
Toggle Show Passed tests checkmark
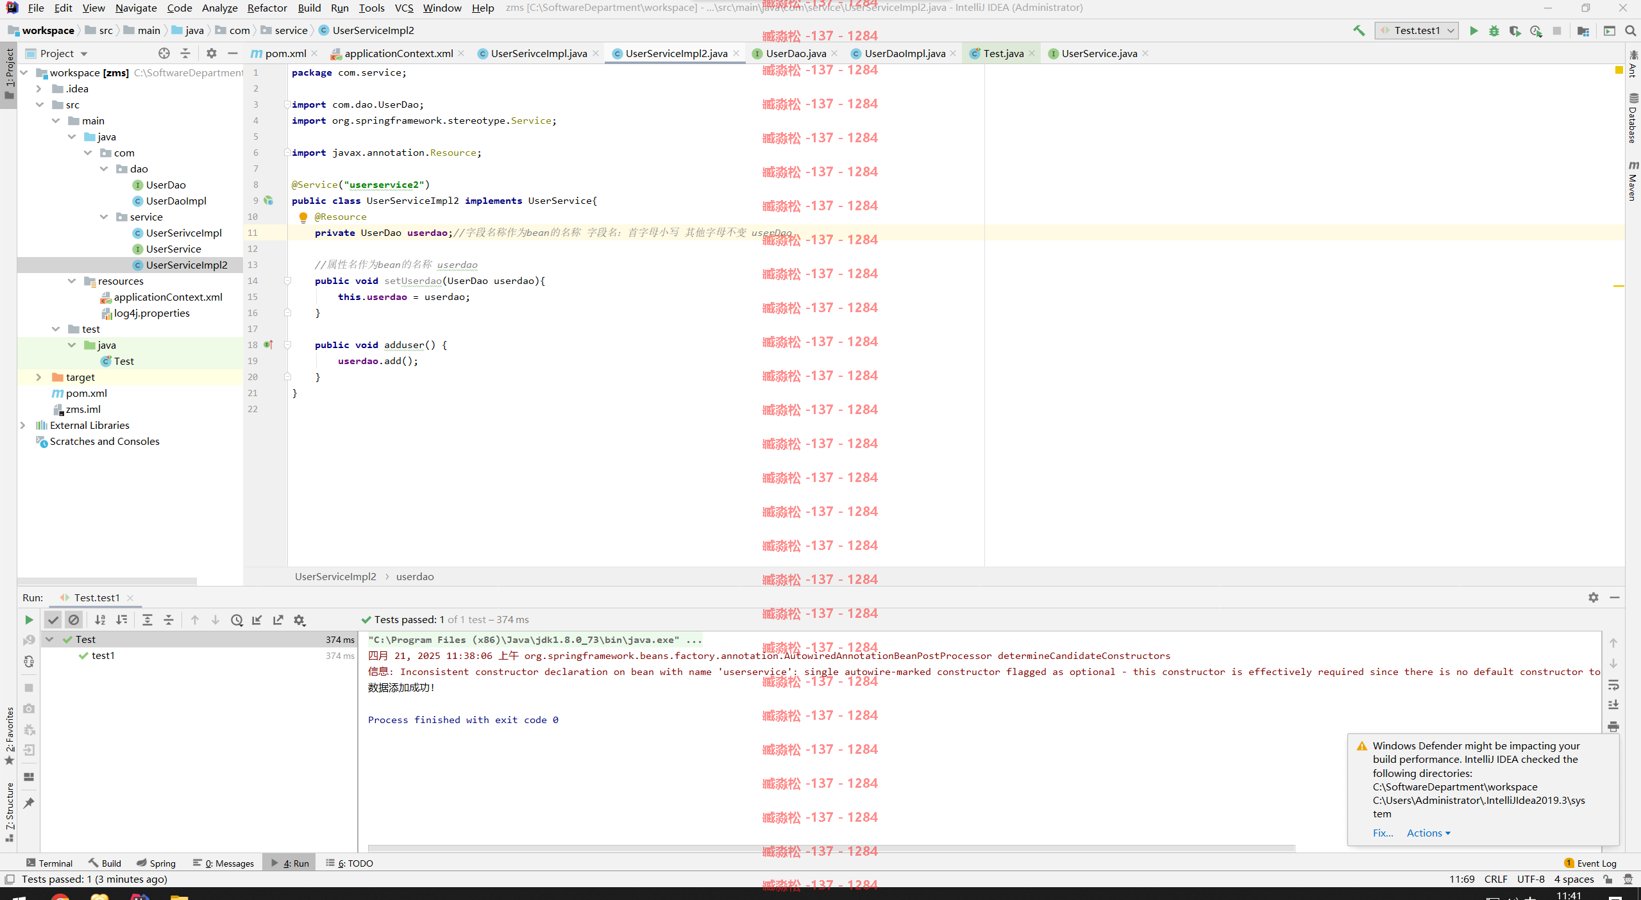click(53, 620)
